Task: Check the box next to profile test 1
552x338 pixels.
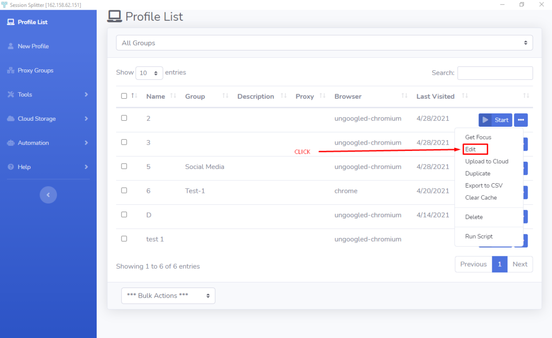Action: click(x=124, y=238)
